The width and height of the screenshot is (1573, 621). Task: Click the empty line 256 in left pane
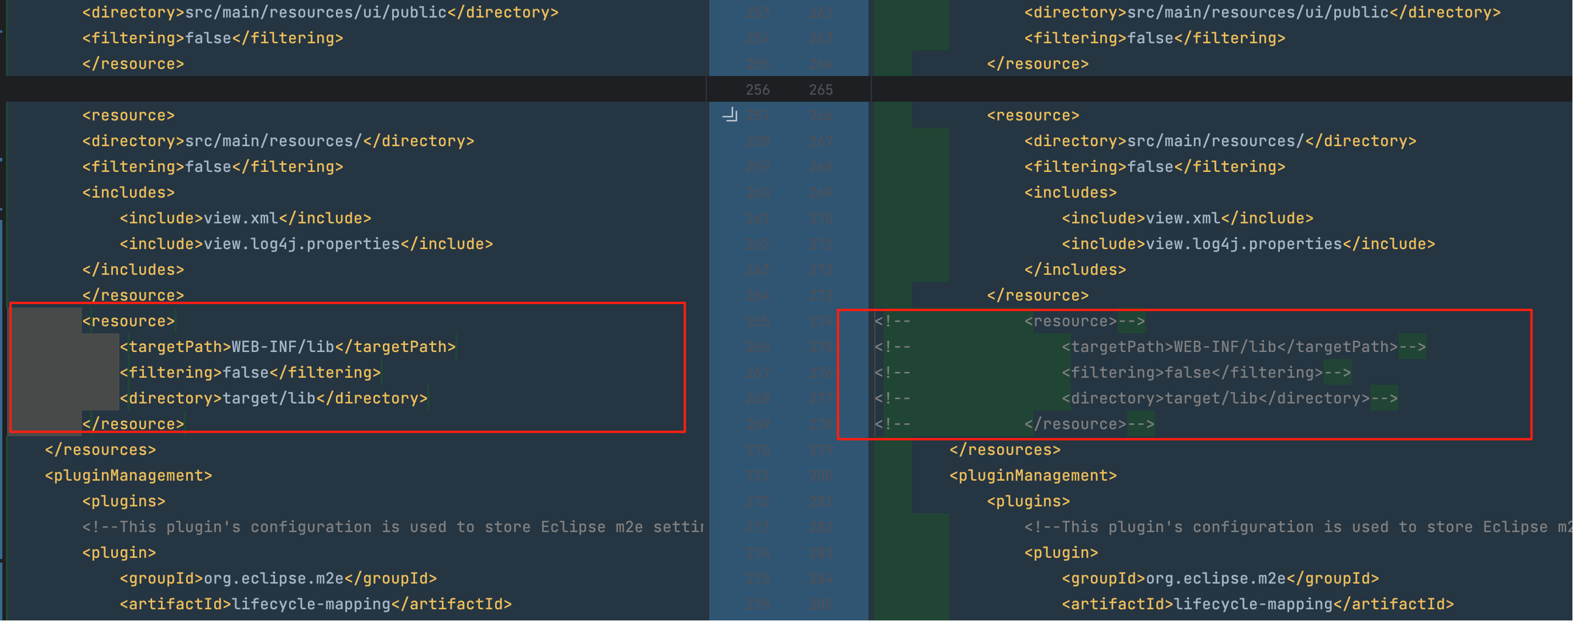pyautogui.click(x=354, y=89)
